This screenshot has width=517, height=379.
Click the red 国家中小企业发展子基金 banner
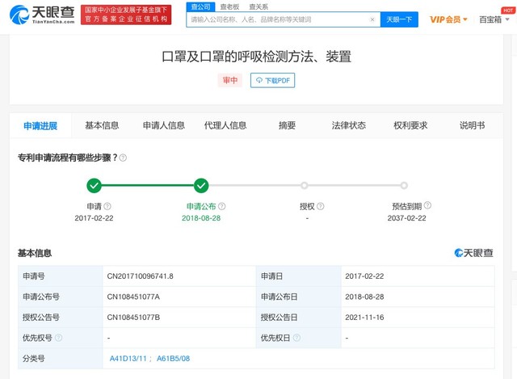tap(126, 15)
